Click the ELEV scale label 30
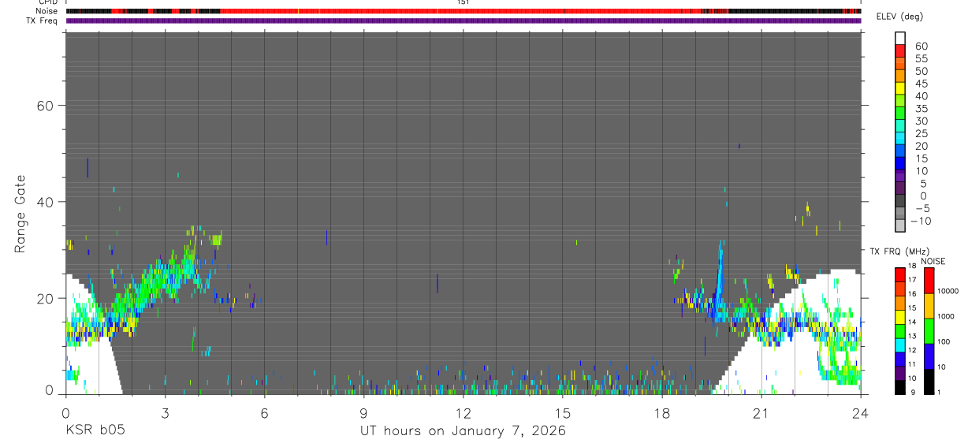Image resolution: width=968 pixels, height=447 pixels. [x=921, y=121]
